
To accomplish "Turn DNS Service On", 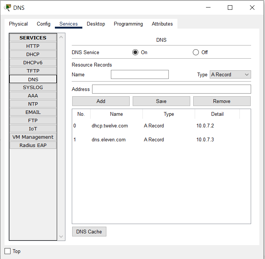I will 135,52.
